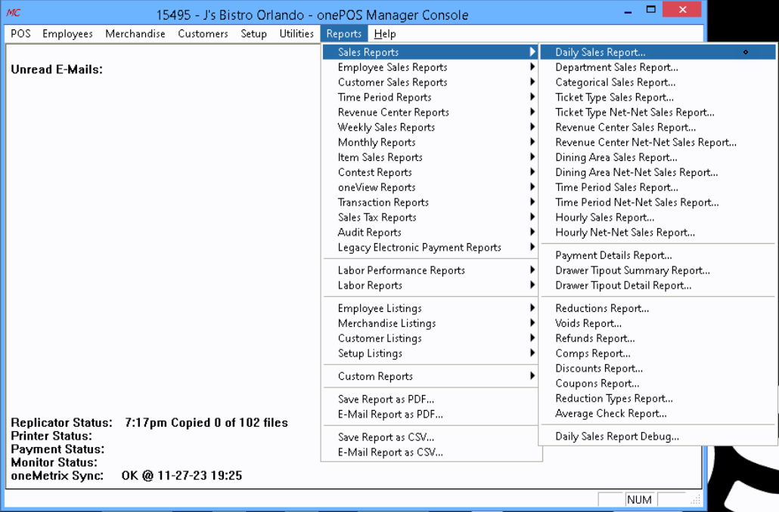Expand Weekly Sales Reports submenu

(x=430, y=127)
